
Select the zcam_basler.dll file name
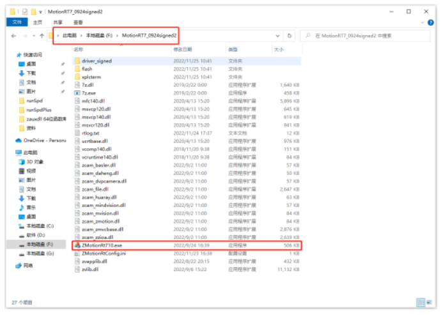(98, 165)
